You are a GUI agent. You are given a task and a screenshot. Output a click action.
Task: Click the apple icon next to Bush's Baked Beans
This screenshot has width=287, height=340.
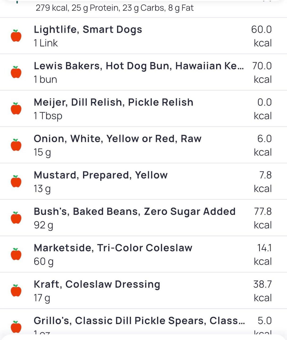tap(16, 218)
